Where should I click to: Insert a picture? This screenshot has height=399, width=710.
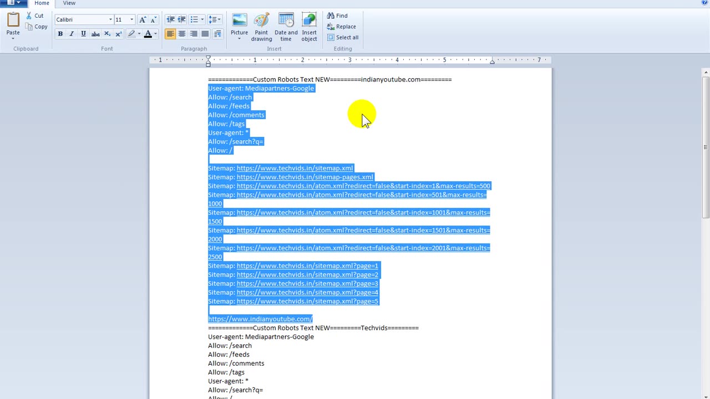[x=239, y=23]
